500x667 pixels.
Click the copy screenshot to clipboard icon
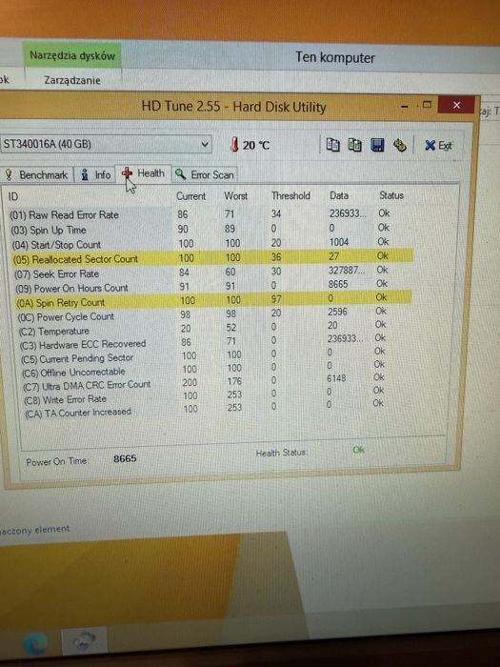(355, 145)
